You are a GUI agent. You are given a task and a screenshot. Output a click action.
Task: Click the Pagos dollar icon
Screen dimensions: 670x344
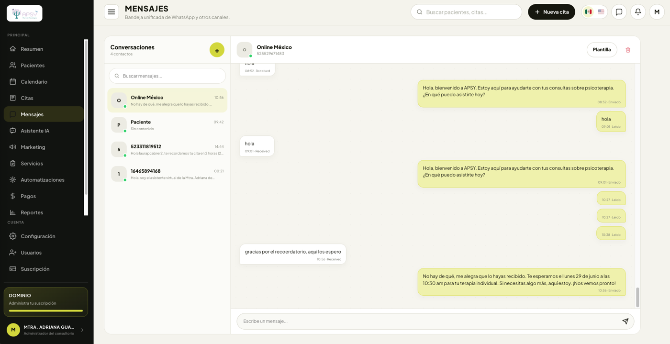coord(13,196)
